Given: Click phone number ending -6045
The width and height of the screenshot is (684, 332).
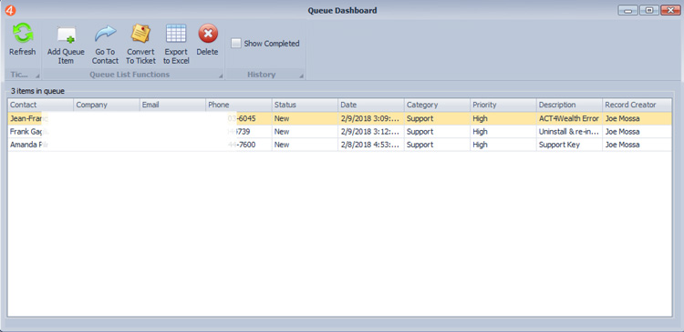Looking at the screenshot, I should click(242, 118).
